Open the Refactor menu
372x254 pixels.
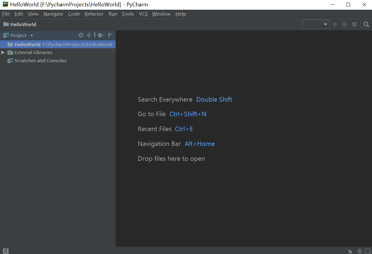94,14
